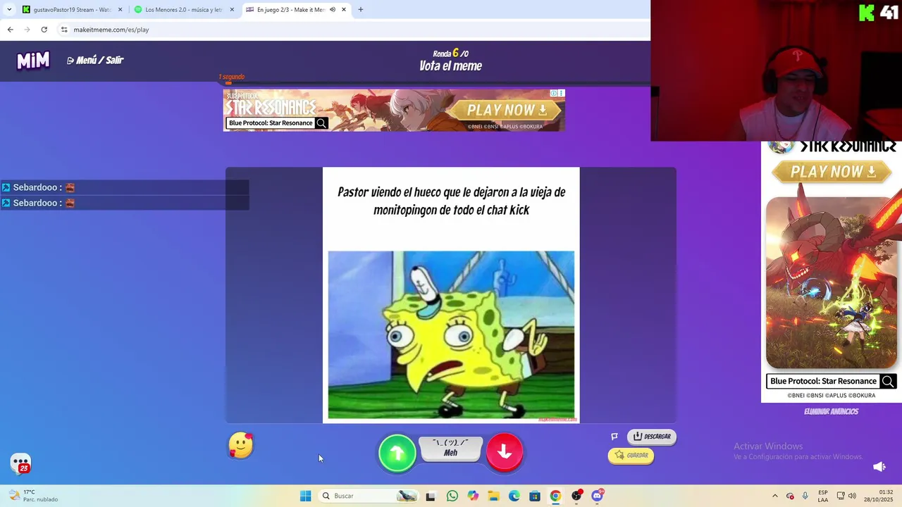The height and width of the screenshot is (507, 902).
Task: Open a new browser tab
Action: coord(361,10)
